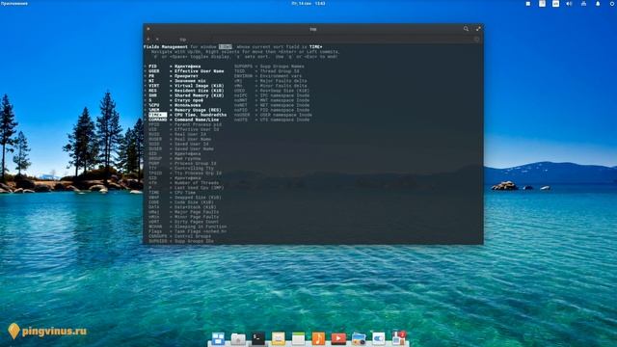Open the Applications menu on the top panel
The height and width of the screenshot is (347, 617).
pyautogui.click(x=14, y=4)
